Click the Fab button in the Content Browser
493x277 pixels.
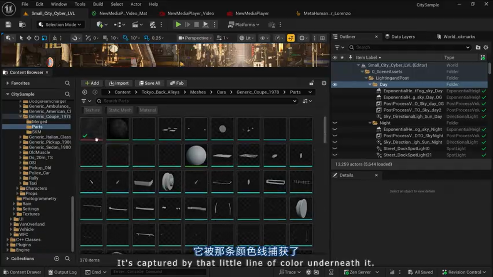[x=177, y=83]
